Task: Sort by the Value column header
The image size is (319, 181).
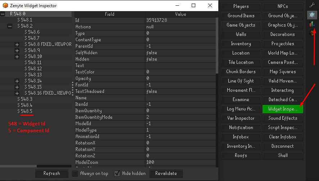Action: (x=181, y=14)
